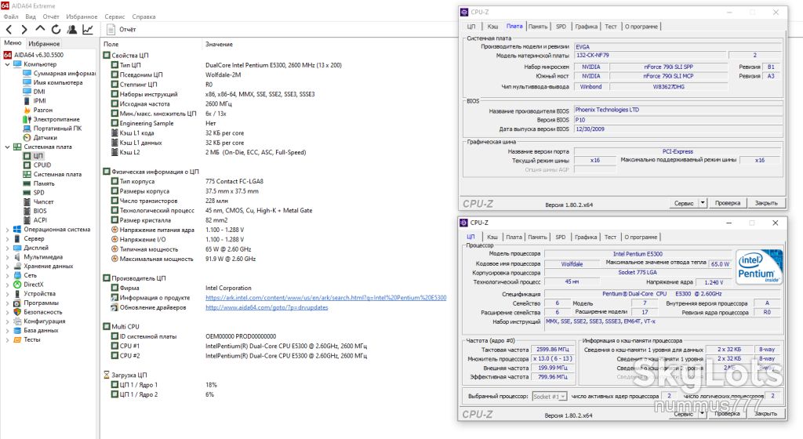Switch to Меню tab in AIDA64
Viewport: 803px width, 439px height.
tap(13, 43)
